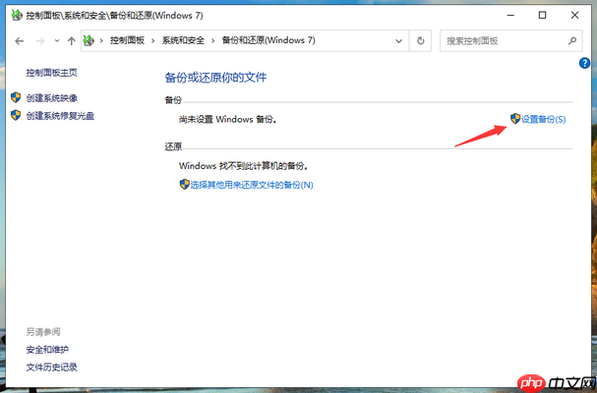Click shield icon beside 创建系统映像

tap(16, 97)
